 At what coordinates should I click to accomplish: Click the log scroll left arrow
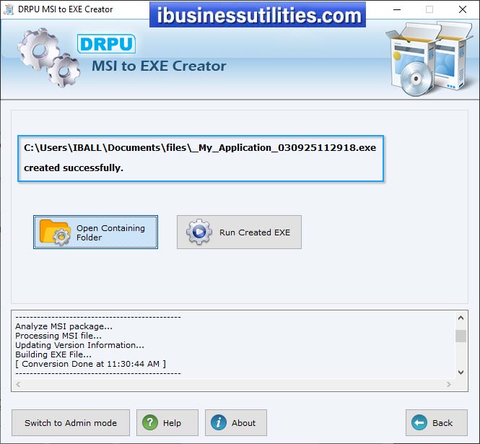coord(18,384)
